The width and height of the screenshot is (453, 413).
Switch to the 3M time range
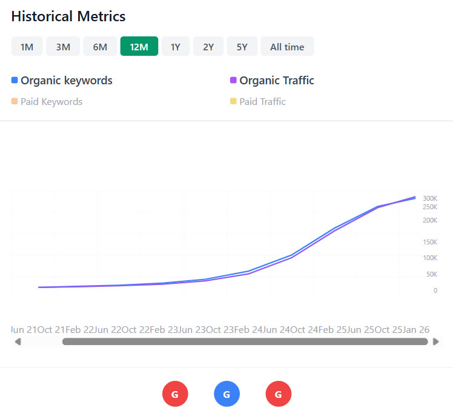pyautogui.click(x=63, y=47)
